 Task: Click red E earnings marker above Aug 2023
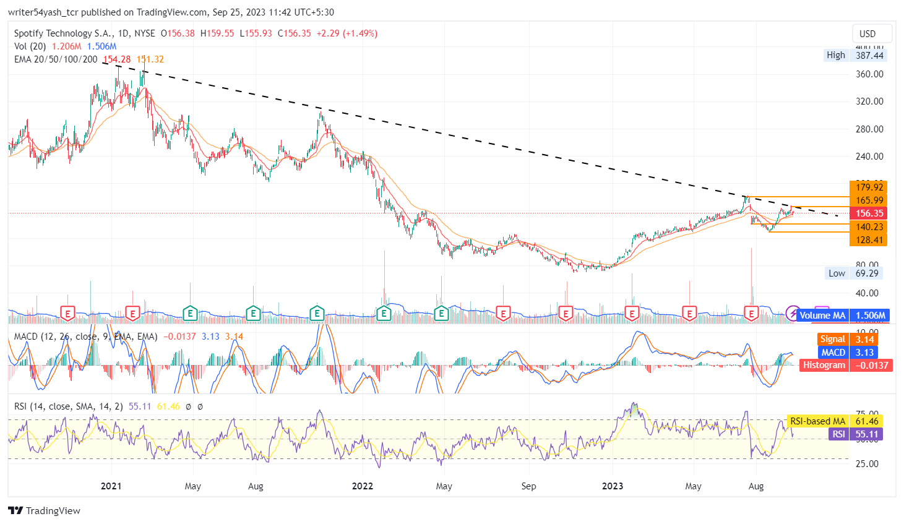pos(751,314)
